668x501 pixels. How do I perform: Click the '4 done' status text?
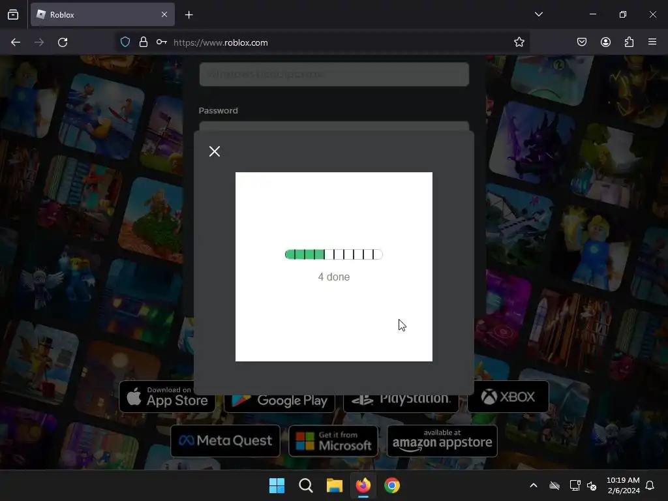[x=333, y=277]
